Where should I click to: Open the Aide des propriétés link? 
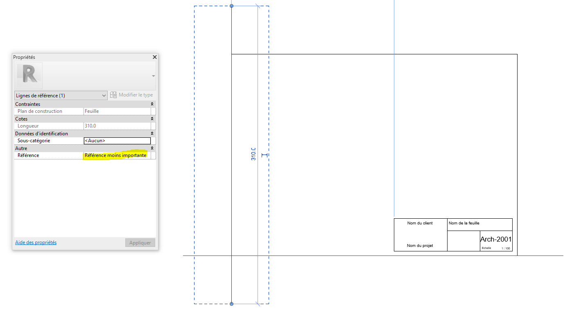click(36, 242)
